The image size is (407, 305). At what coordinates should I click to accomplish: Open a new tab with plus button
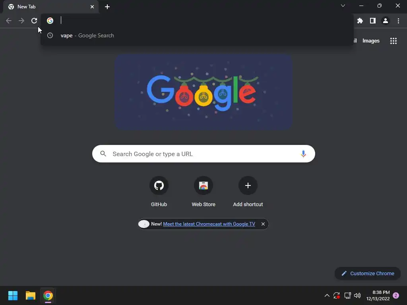click(x=107, y=7)
